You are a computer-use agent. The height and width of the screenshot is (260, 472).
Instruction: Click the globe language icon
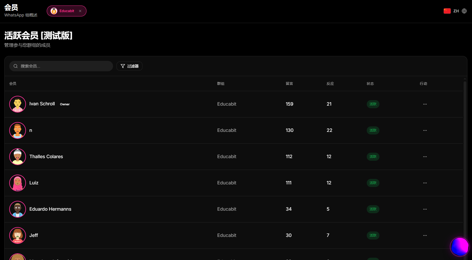click(464, 11)
